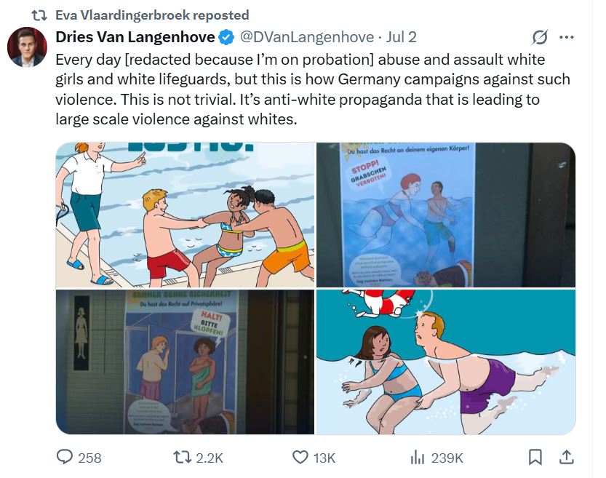Click the blue verified badge
This screenshot has width=606, height=478.
click(x=226, y=38)
